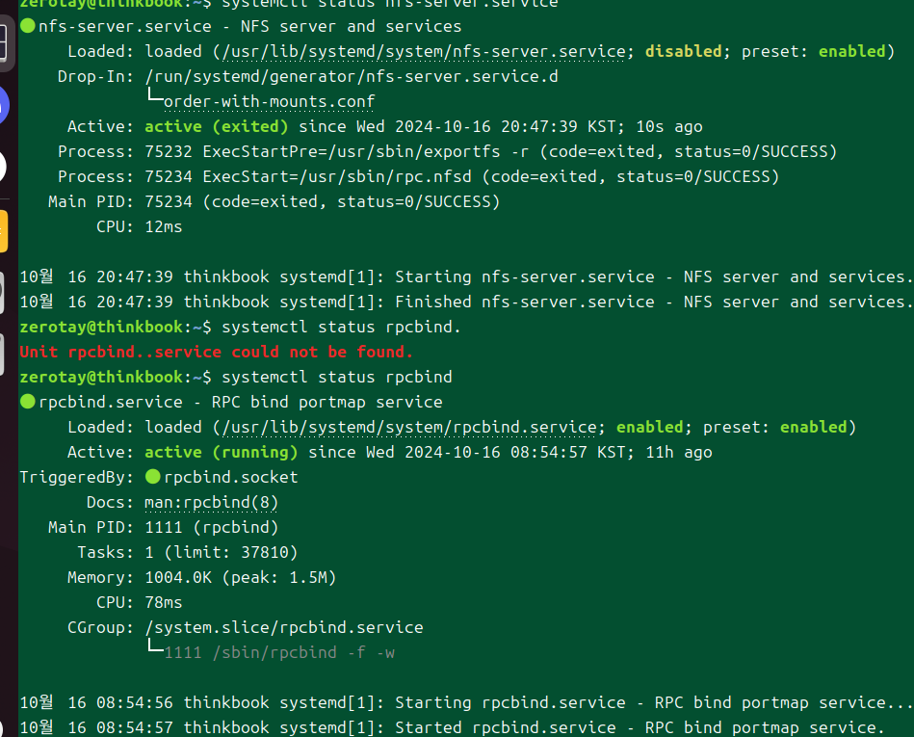Click the gray dock icon below the yellow one

coord(4,291)
